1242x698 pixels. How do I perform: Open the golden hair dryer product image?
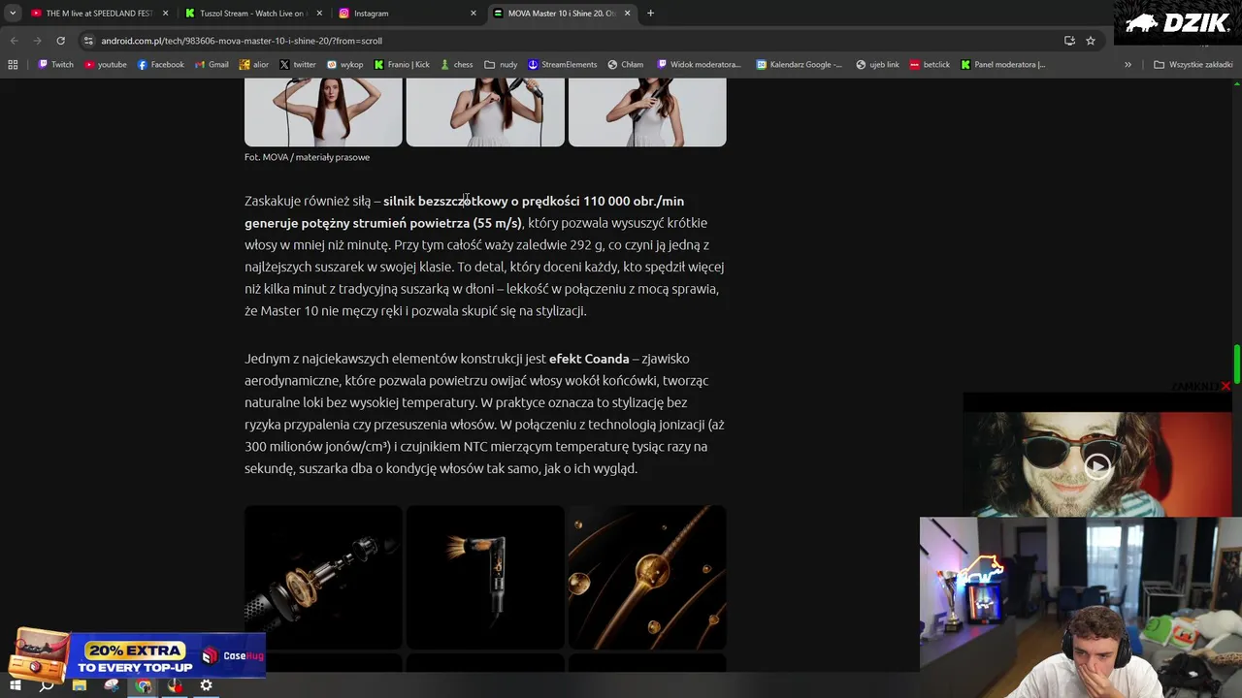[x=485, y=577]
